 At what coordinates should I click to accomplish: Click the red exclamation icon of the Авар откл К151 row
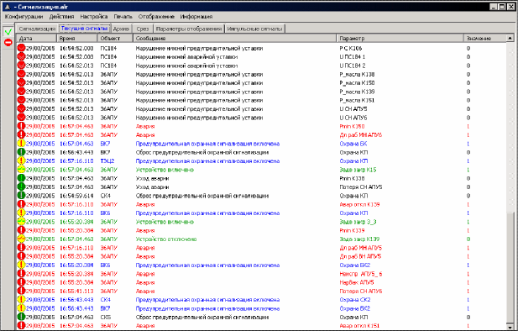21,325
